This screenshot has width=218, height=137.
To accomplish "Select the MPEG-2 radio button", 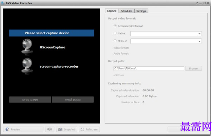I will pyautogui.click(x=115, y=41).
